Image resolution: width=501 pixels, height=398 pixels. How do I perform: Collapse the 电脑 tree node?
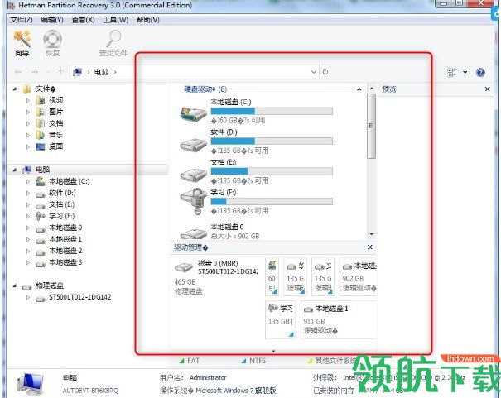point(15,170)
